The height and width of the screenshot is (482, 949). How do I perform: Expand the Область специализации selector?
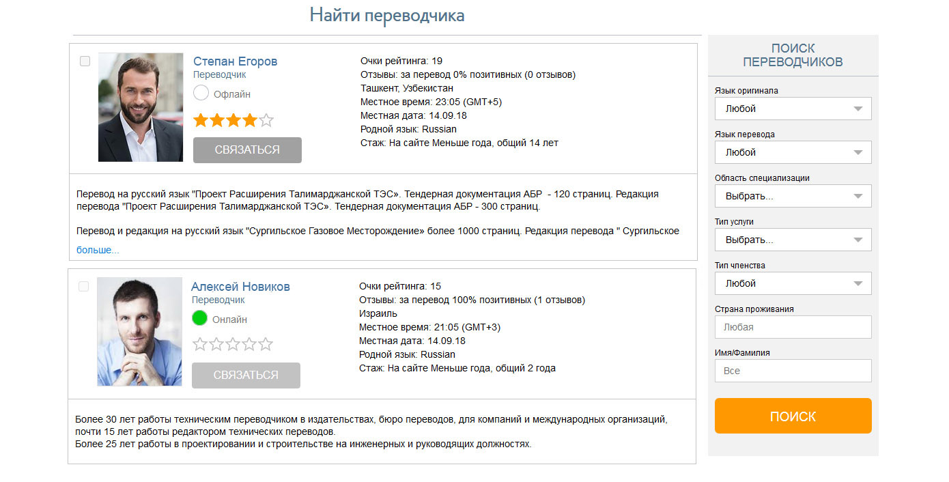(793, 196)
